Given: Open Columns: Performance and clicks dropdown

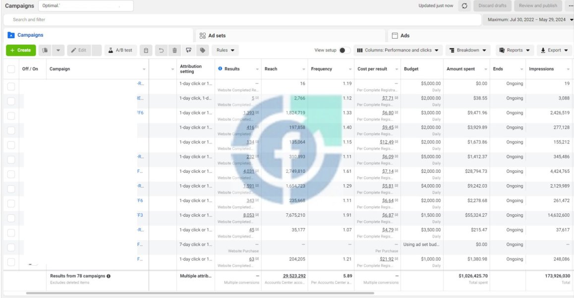Looking at the screenshot, I should pyautogui.click(x=398, y=50).
